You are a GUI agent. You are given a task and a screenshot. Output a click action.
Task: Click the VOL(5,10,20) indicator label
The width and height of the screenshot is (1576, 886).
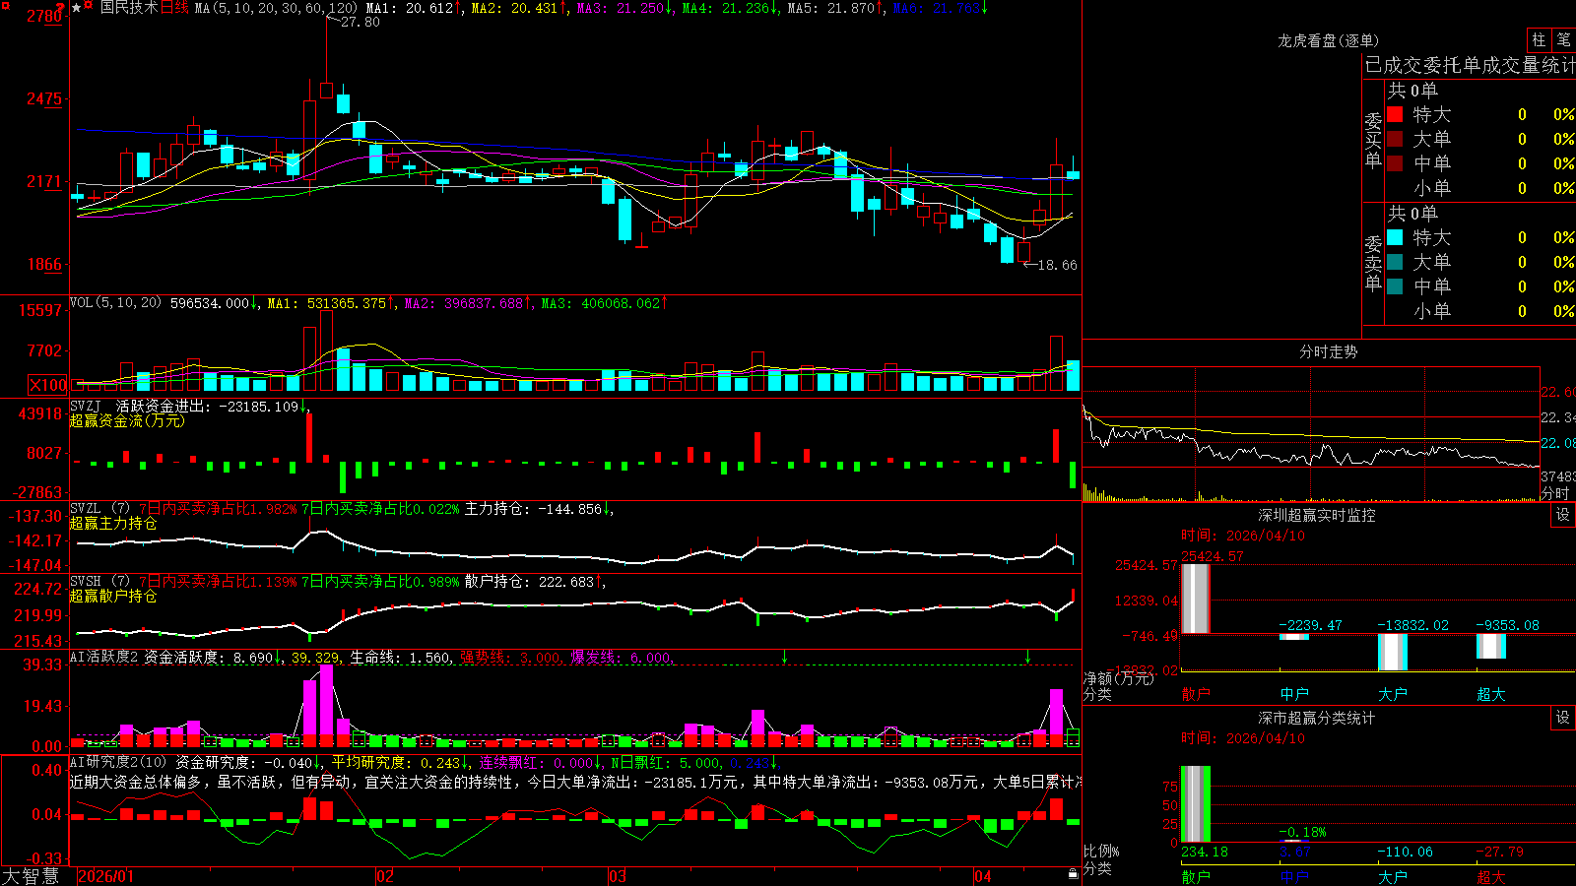(x=115, y=303)
